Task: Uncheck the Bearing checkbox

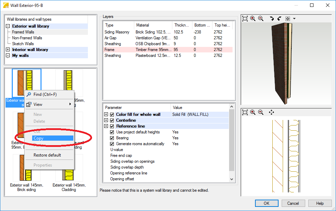Action: (x=112, y=138)
